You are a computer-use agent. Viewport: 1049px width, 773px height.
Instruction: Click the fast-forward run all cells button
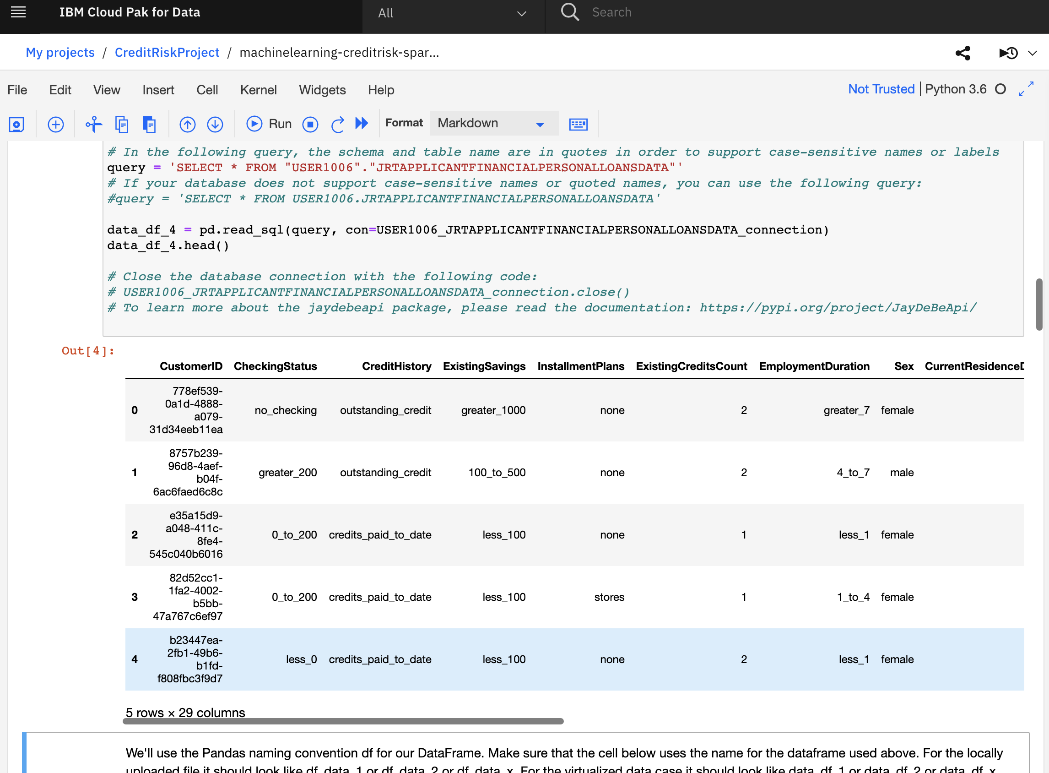[x=362, y=124]
